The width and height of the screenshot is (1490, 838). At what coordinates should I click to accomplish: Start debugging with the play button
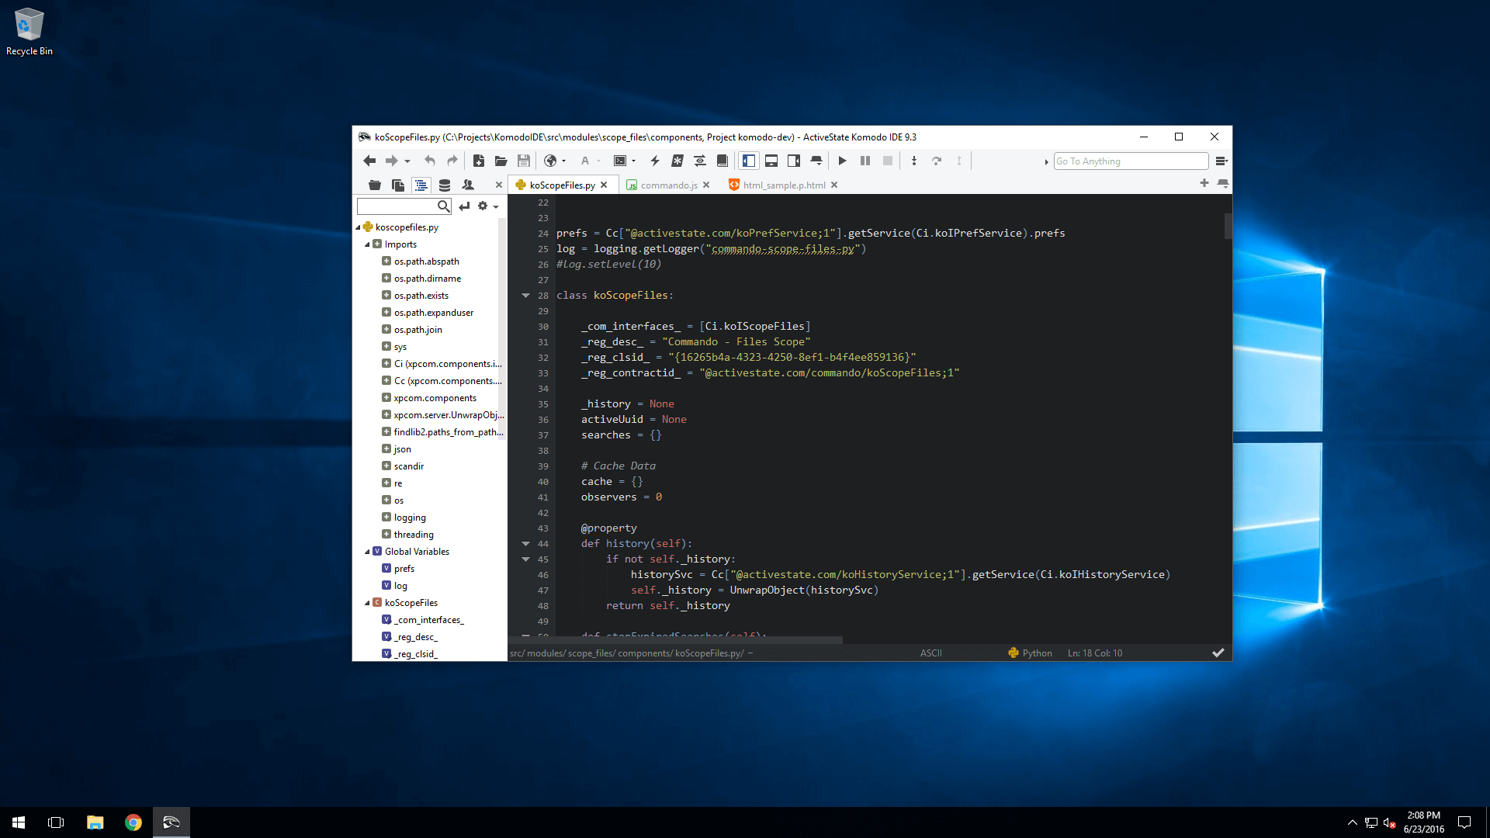842,161
